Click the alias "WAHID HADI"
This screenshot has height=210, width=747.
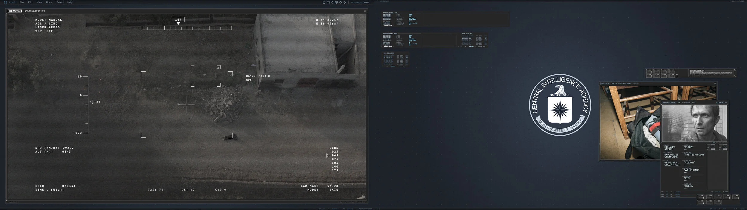691,170
